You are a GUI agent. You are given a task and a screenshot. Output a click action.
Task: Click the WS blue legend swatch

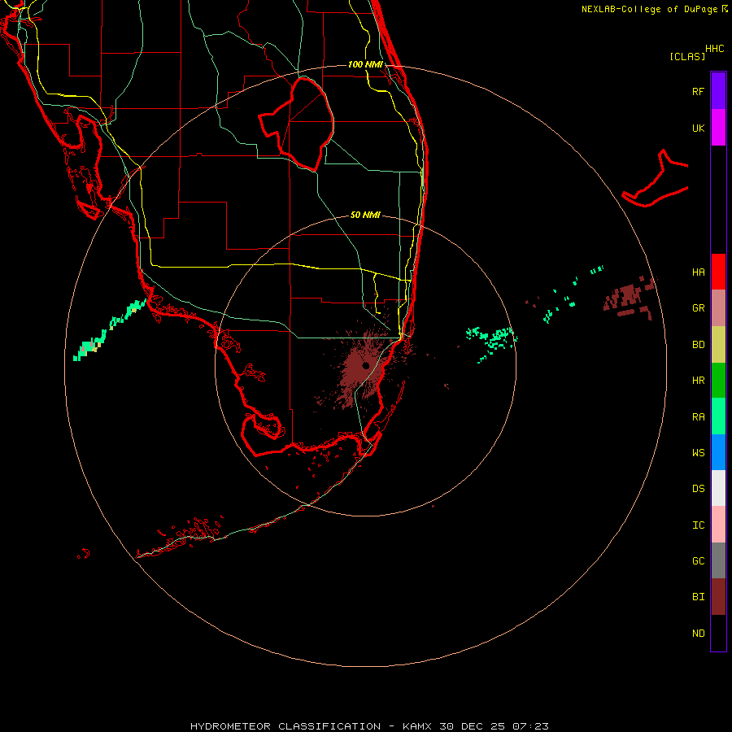click(718, 452)
